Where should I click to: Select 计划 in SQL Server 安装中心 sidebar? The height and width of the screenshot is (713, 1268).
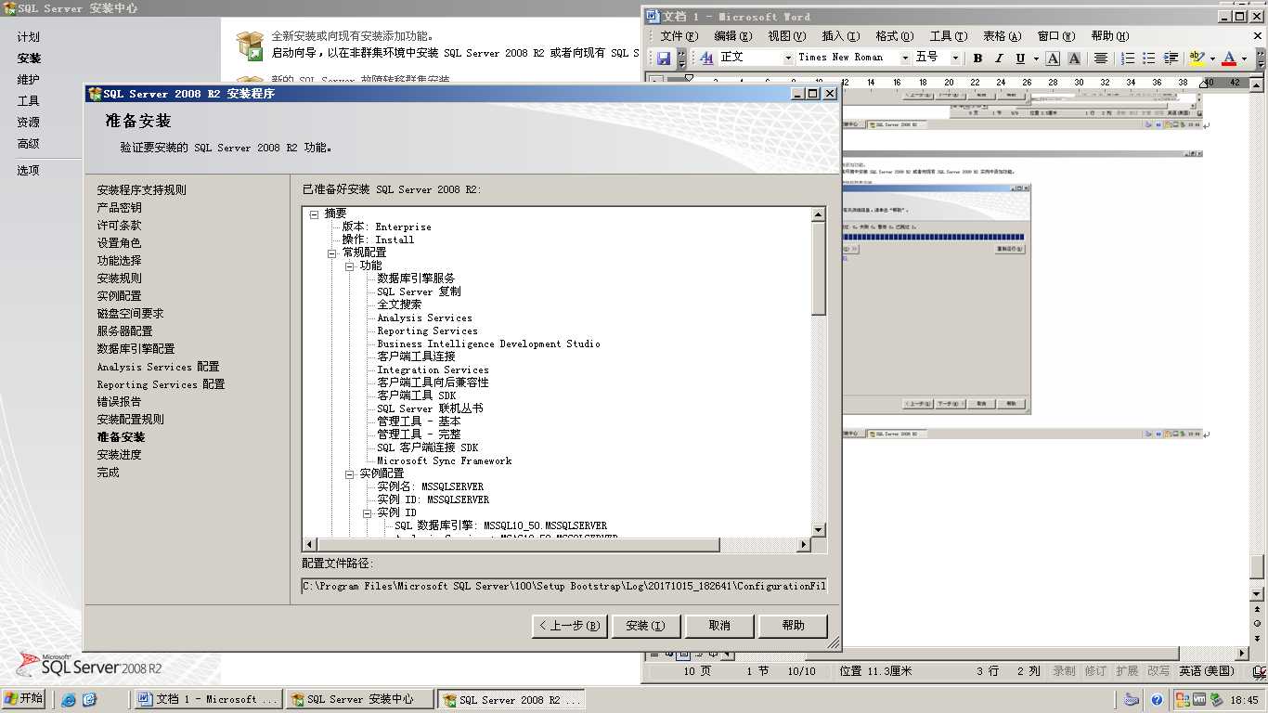(x=29, y=37)
